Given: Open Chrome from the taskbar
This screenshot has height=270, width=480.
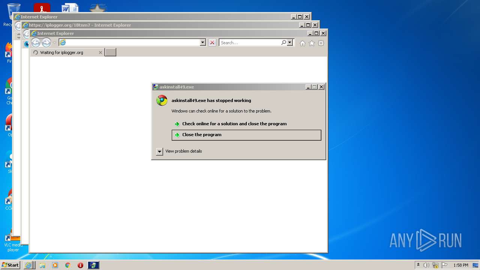Looking at the screenshot, I should pos(68,265).
